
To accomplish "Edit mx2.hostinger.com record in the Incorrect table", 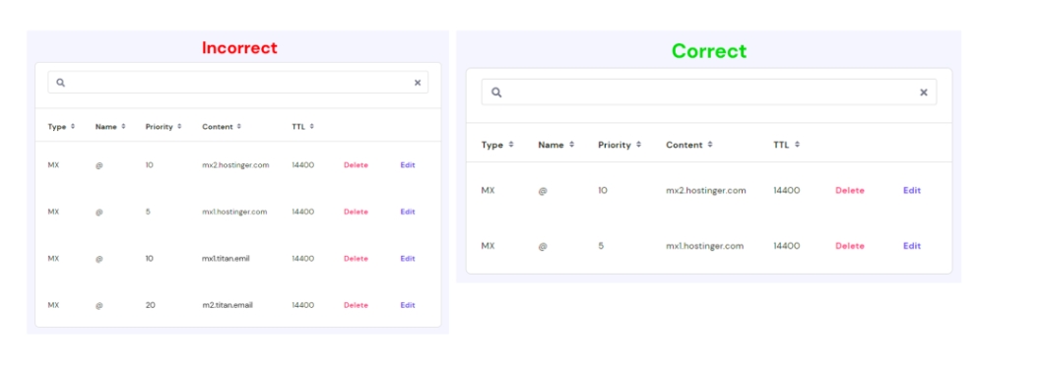I will coord(408,165).
